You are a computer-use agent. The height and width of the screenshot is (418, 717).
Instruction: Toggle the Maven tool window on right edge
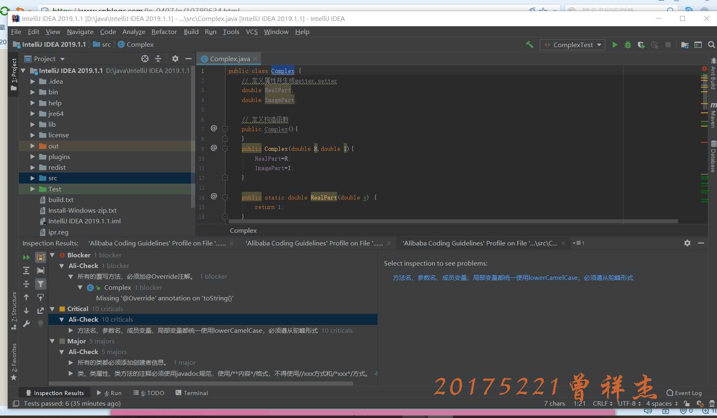(713, 116)
